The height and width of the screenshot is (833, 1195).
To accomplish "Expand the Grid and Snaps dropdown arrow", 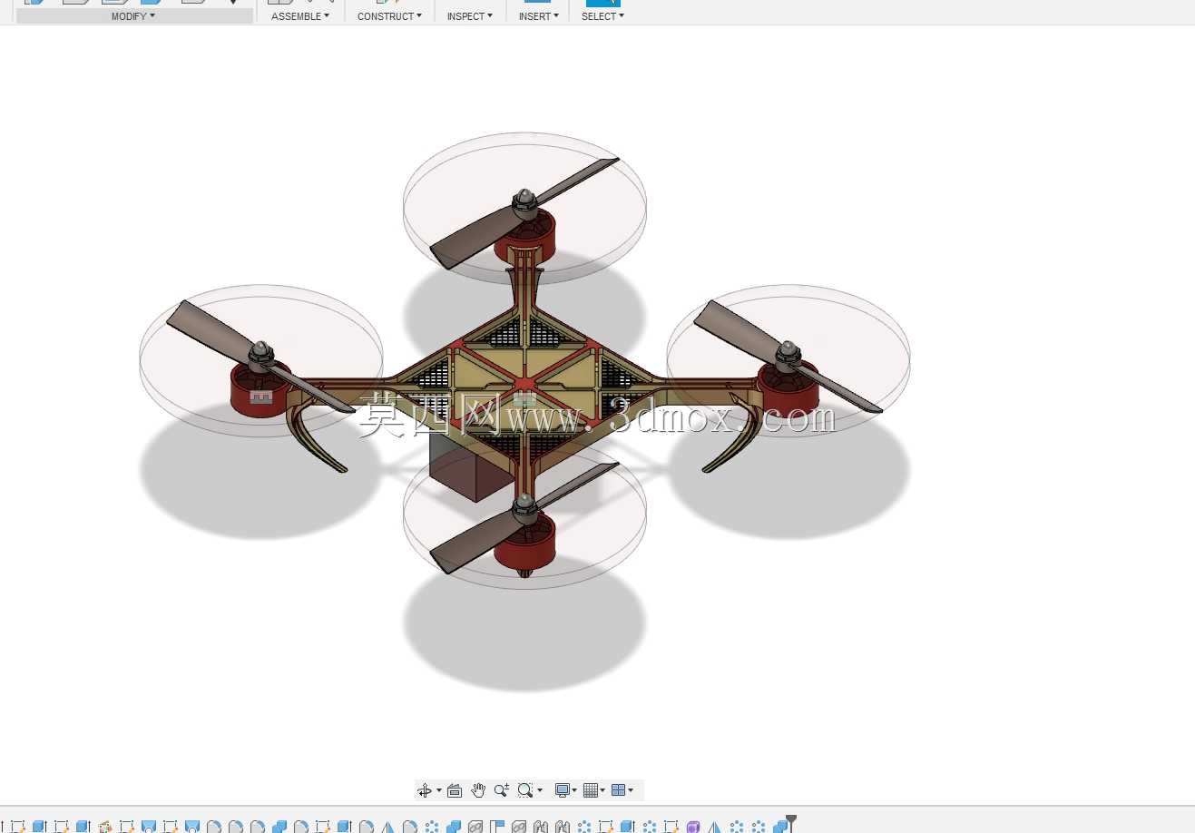I will point(602,790).
